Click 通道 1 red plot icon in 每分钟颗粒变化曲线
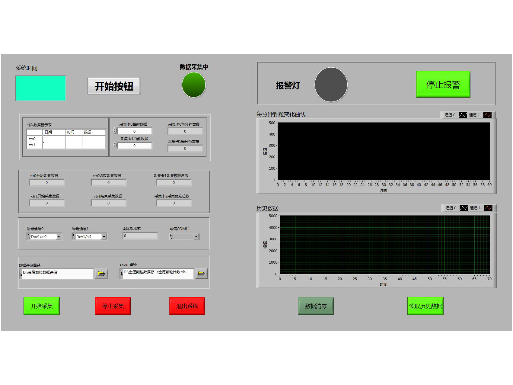513x385 pixels. click(x=487, y=115)
